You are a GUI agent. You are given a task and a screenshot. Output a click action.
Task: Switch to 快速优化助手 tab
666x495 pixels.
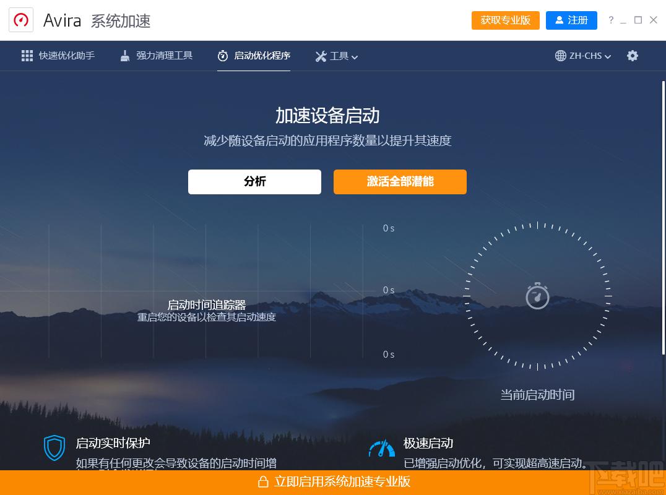(x=58, y=56)
